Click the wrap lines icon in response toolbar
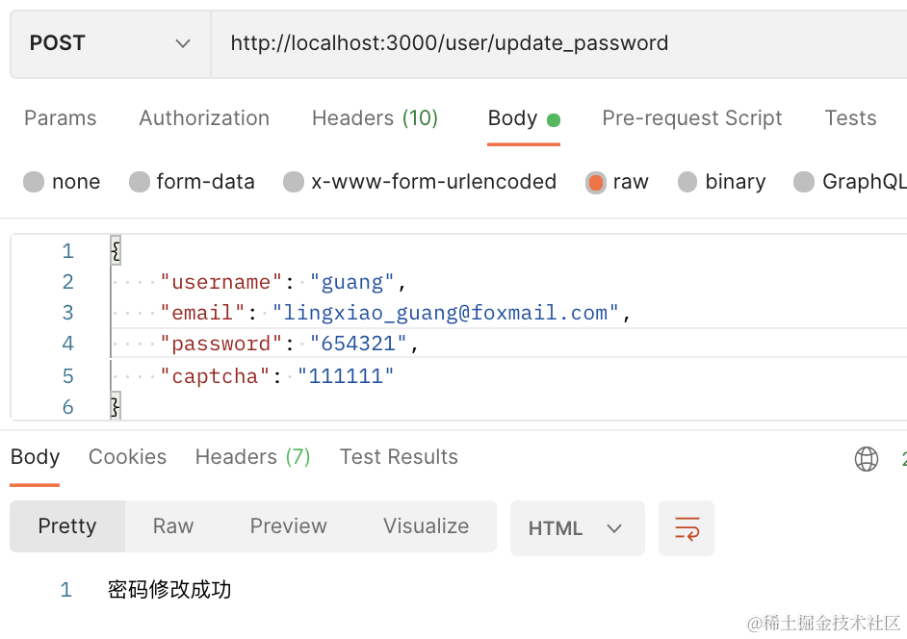 (x=687, y=528)
